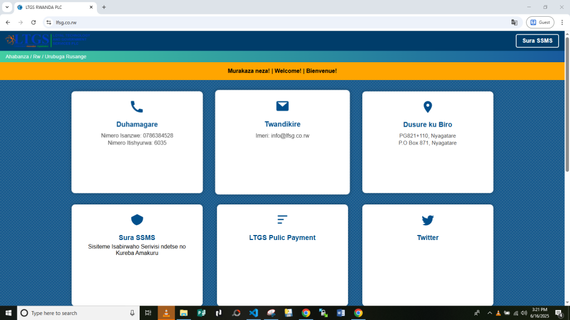The width and height of the screenshot is (570, 320).
Task: Click the location pin icon in Dusure ku Biro card
Action: tap(427, 107)
